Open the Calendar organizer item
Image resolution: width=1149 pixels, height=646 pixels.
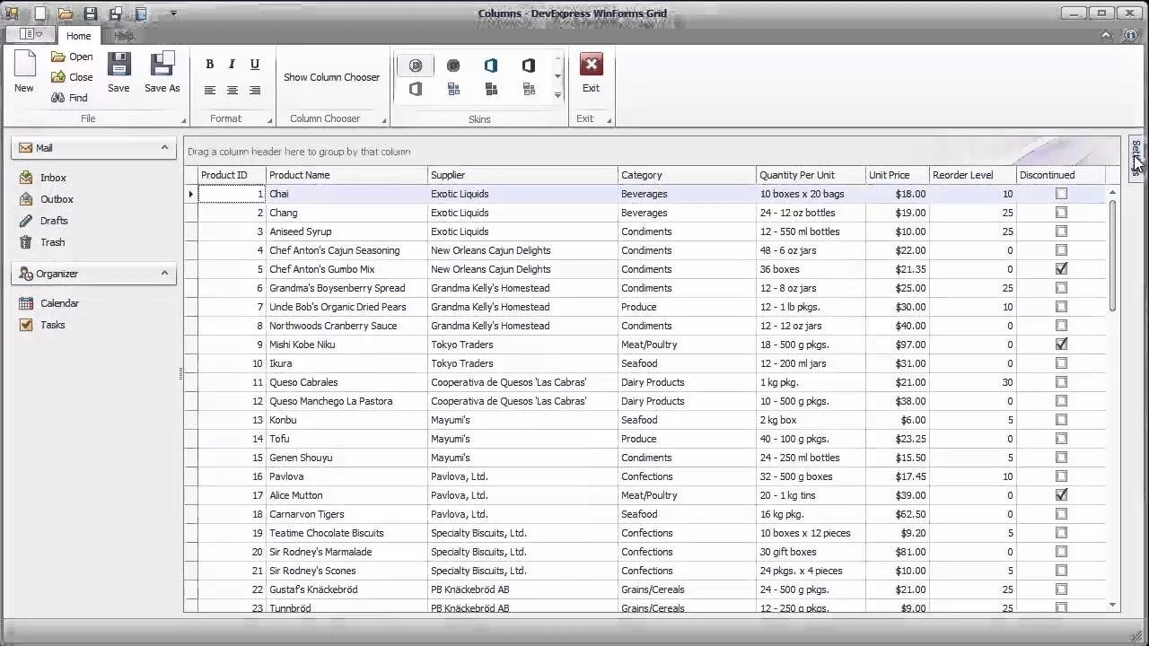59,303
